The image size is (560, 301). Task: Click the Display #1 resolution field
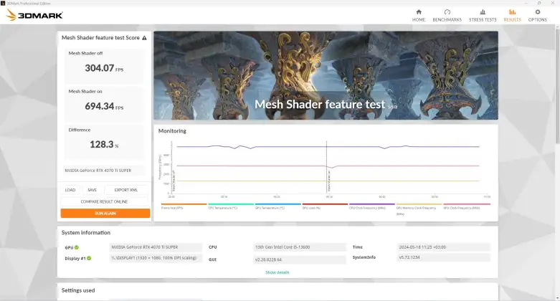pos(156,258)
